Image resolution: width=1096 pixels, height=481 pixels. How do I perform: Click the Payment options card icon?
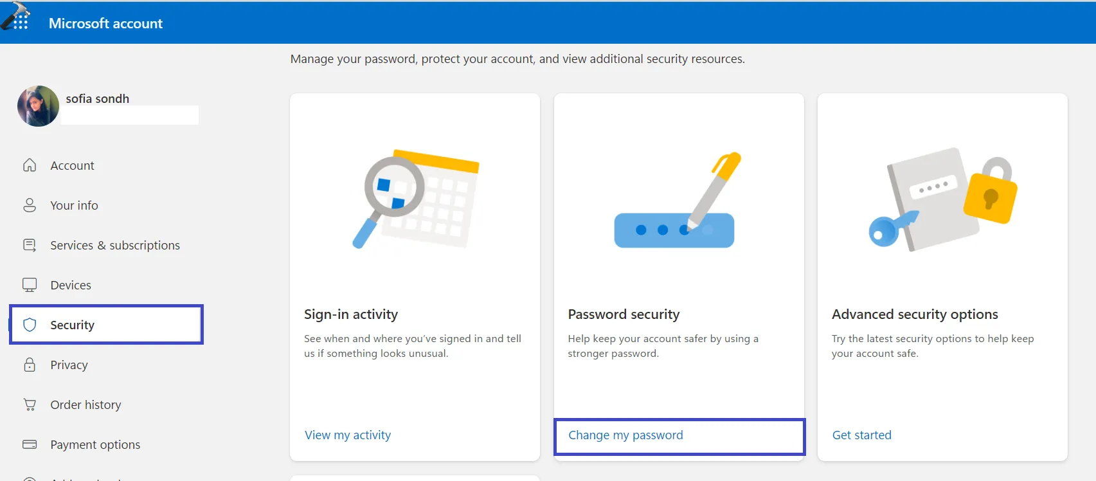tap(30, 444)
